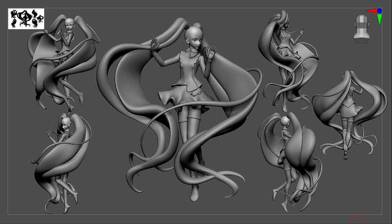The width and height of the screenshot is (392, 224).
Task: Click the blue Z-axis dot on gizmo
Action: coord(379,11)
